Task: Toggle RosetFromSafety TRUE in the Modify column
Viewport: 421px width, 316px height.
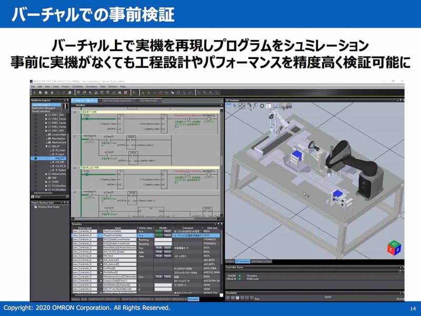Action: click(157, 231)
